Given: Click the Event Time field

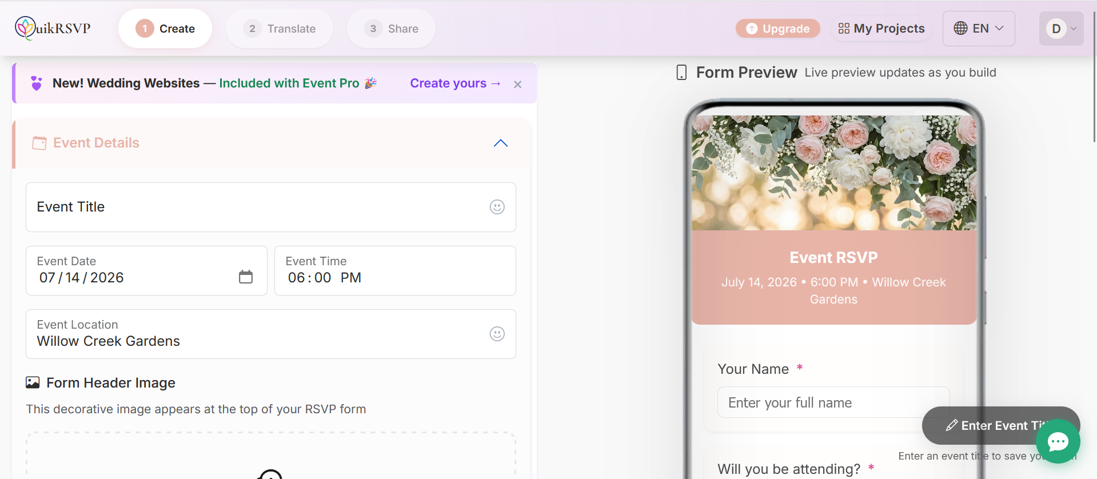Looking at the screenshot, I should [395, 270].
